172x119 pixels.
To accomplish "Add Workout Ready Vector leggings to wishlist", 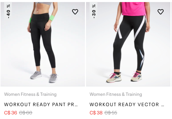I will 161,12.
